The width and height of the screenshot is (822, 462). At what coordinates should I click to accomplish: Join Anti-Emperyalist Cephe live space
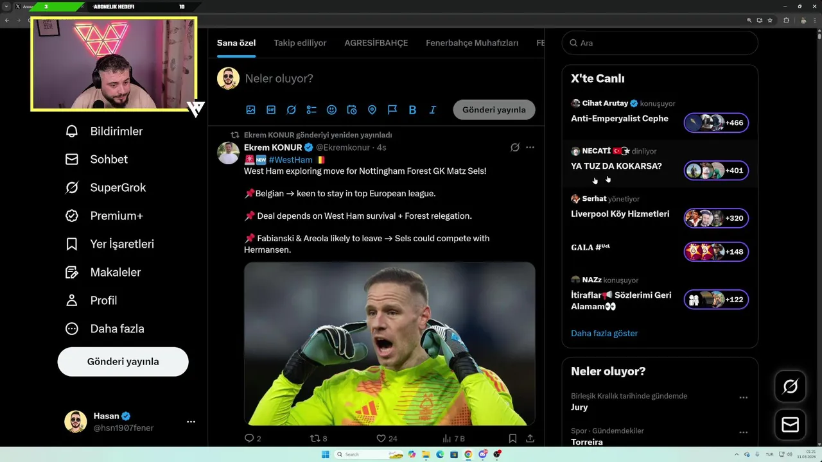pos(716,123)
